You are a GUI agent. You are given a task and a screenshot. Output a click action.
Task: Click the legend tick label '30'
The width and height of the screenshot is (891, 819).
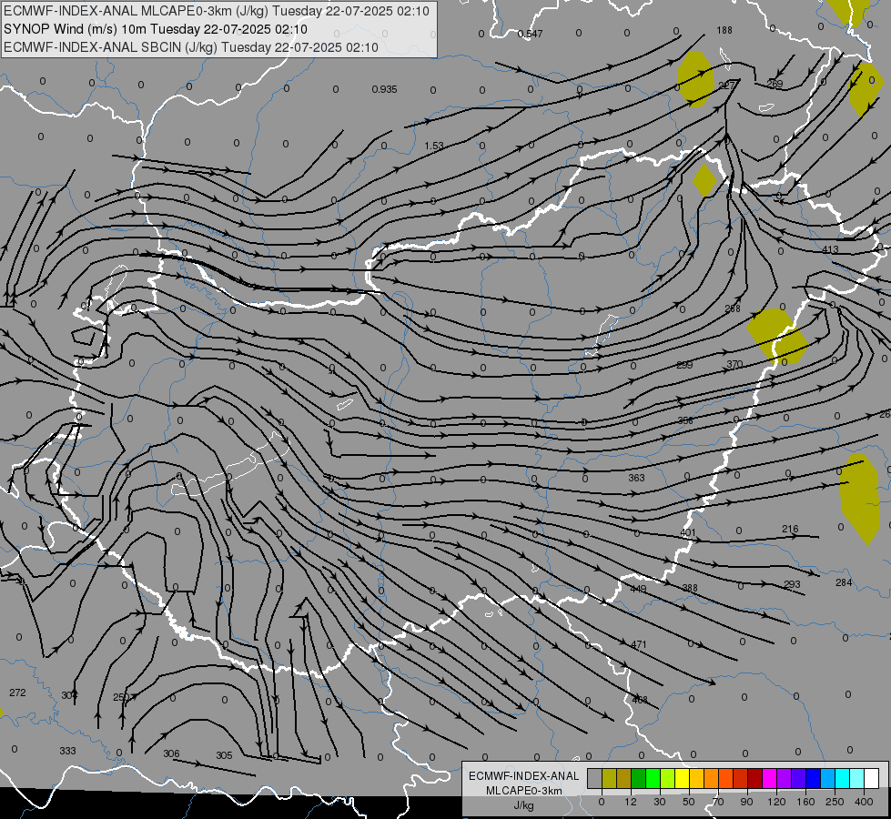pos(659,802)
